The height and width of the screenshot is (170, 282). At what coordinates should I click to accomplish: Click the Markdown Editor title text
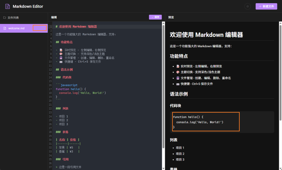point(27,6)
